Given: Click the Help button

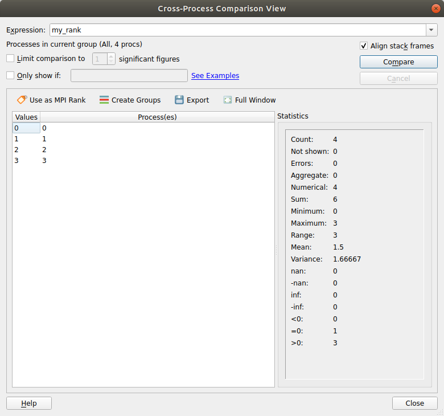Looking at the screenshot, I should coord(29,403).
